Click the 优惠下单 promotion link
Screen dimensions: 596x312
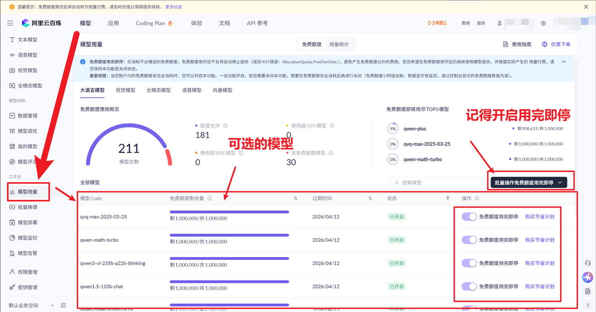coord(556,44)
